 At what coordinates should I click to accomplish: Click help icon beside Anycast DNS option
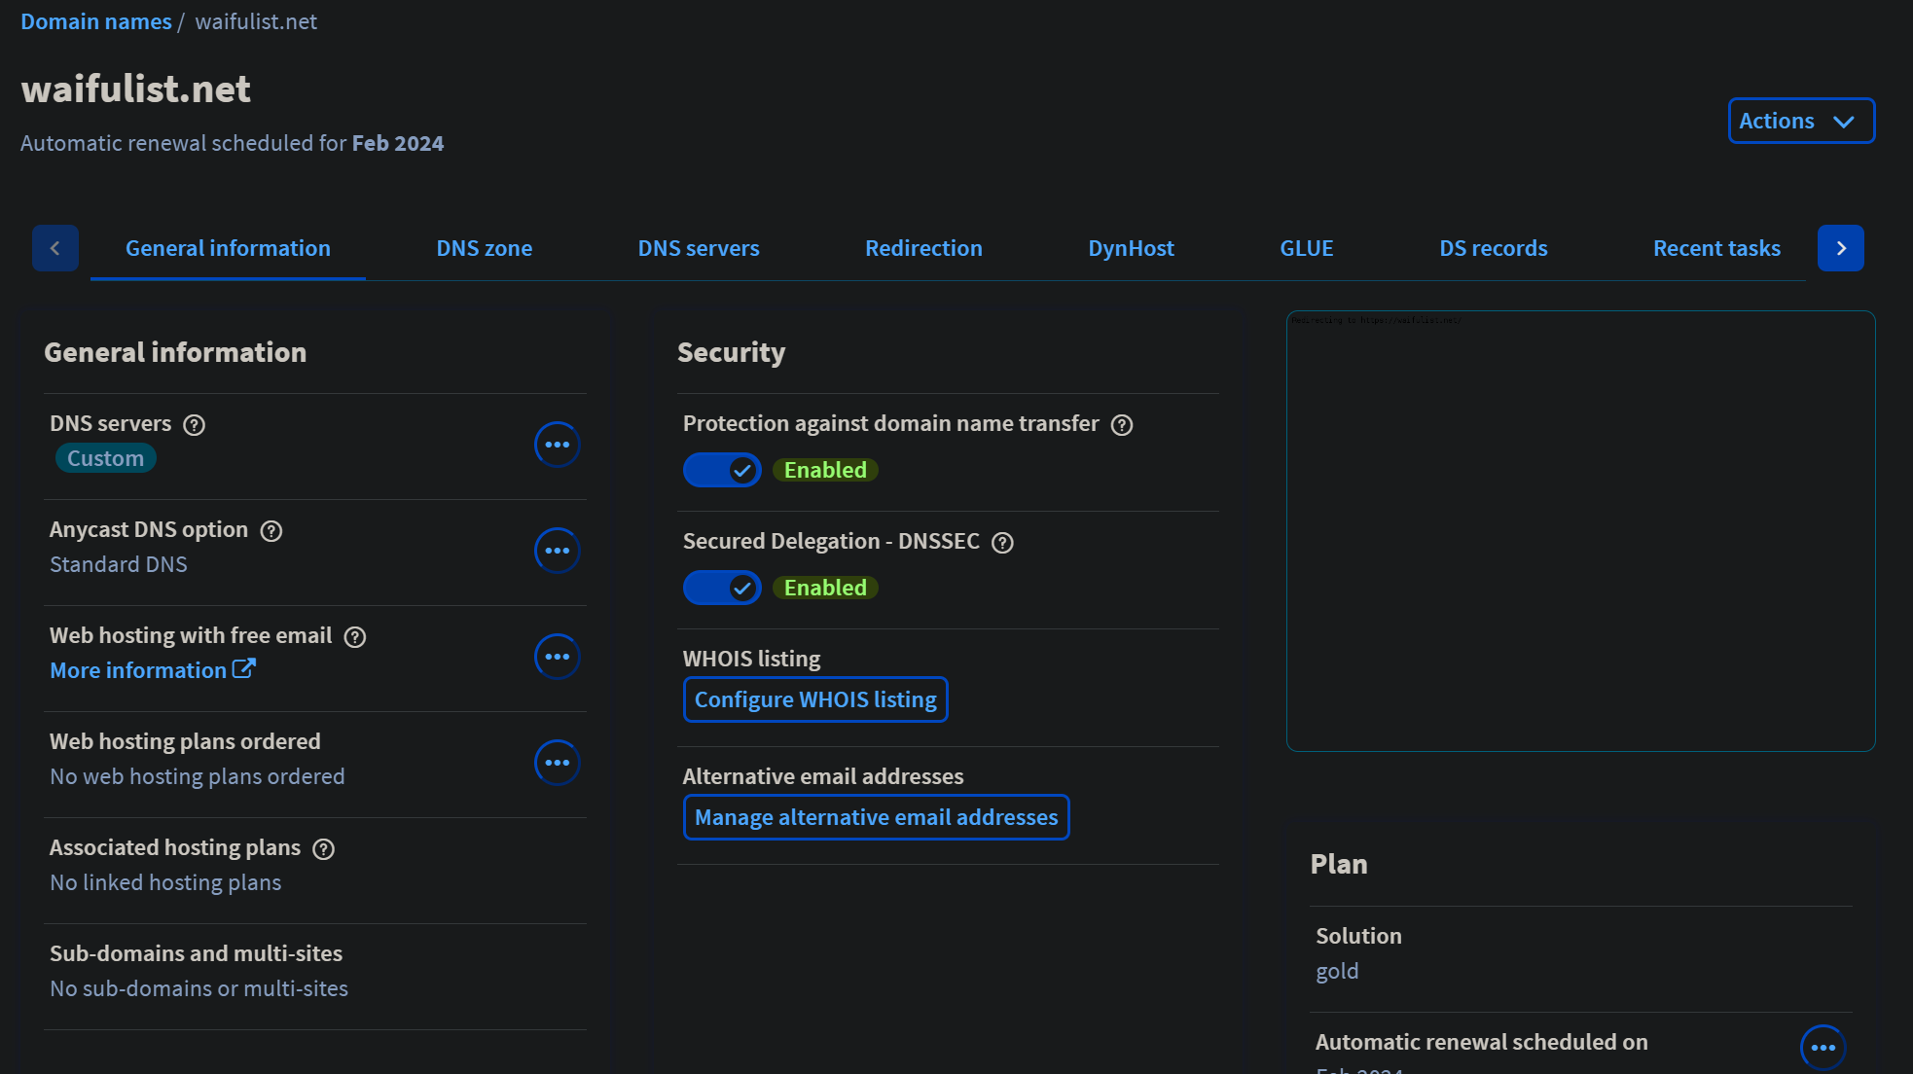[271, 531]
